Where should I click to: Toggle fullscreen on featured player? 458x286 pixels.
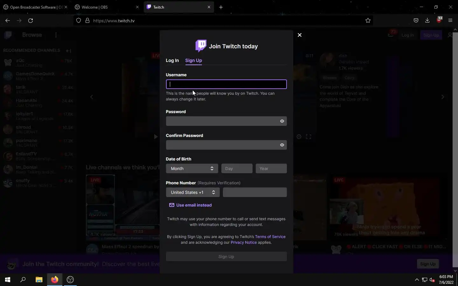pyautogui.click(x=309, y=137)
